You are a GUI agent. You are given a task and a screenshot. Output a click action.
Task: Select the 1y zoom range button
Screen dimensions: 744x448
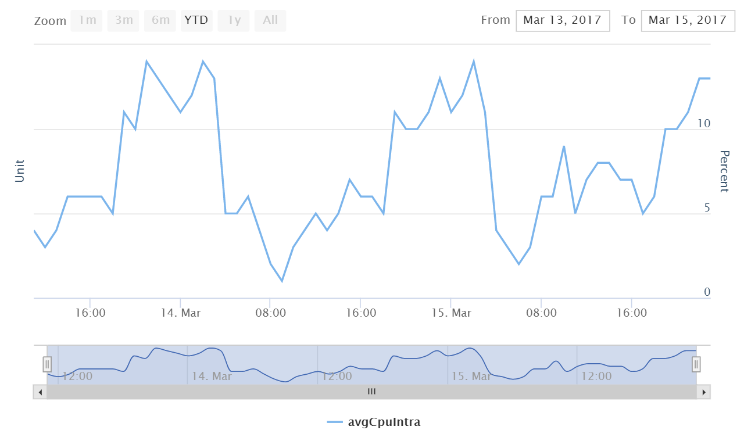[234, 20]
